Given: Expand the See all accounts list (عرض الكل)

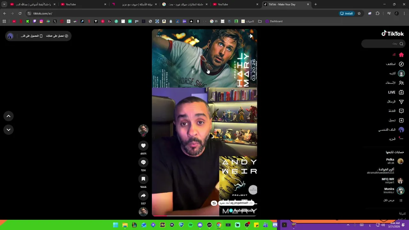Looking at the screenshot, I should 393,200.
